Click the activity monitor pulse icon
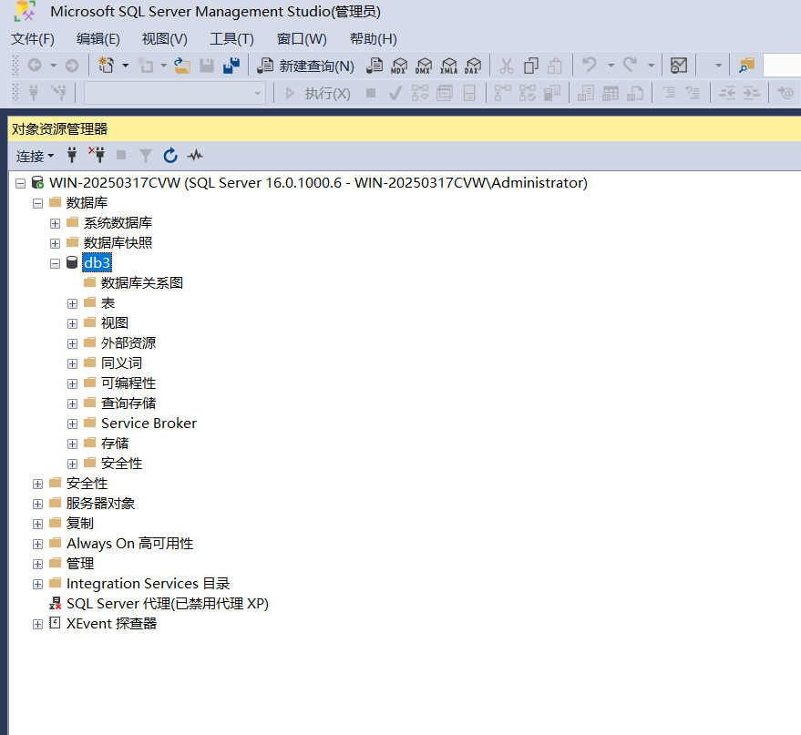 click(x=195, y=155)
